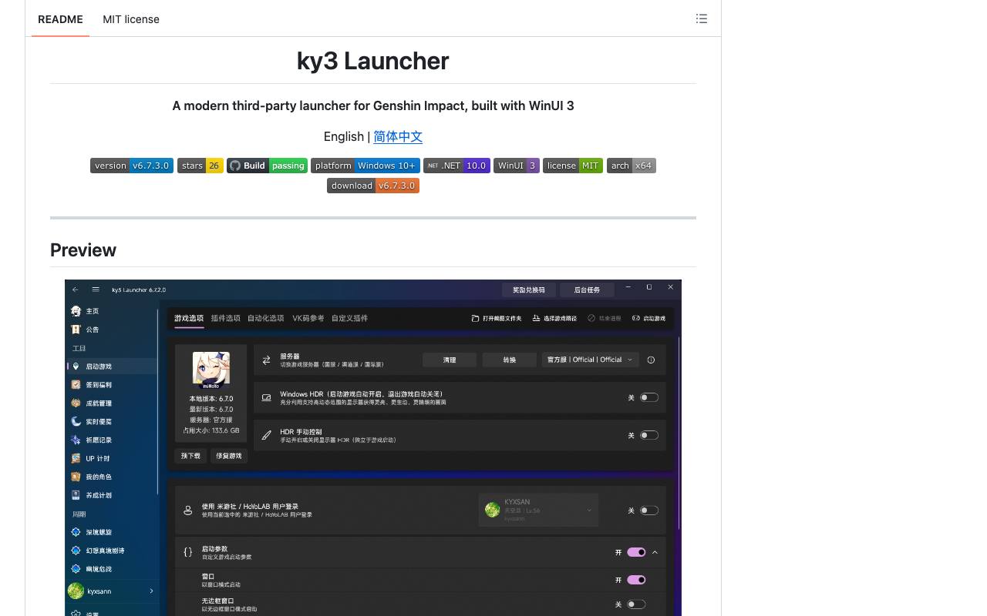
Task: Click the WinUI 3 badge
Action: tap(517, 166)
